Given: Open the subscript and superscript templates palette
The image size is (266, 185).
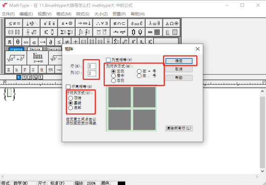Looking at the screenshot, I should click(x=49, y=32).
